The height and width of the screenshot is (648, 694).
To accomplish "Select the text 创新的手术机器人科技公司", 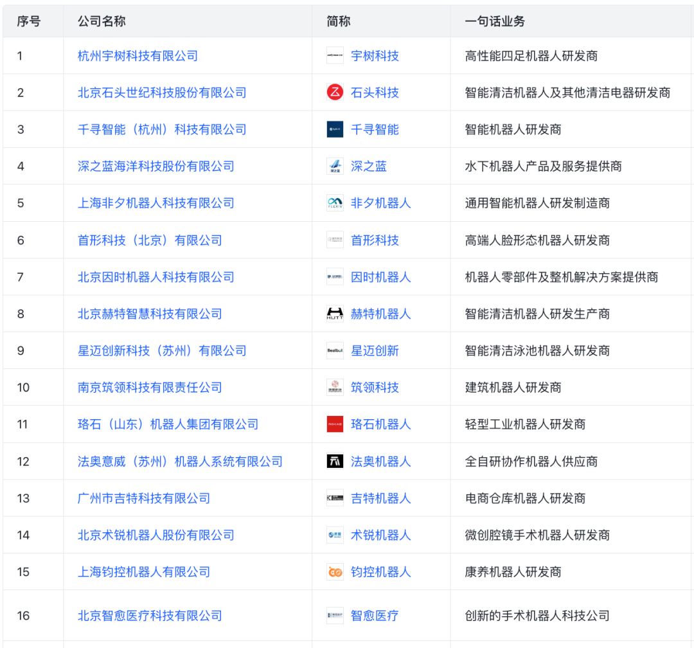I will 537,615.
